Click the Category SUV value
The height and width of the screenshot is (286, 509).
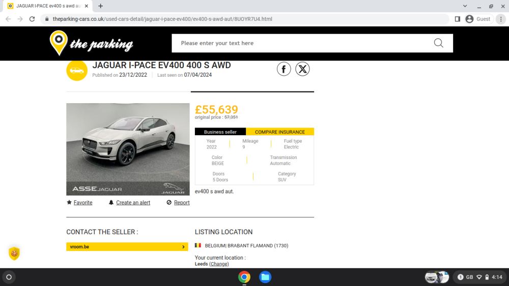click(282, 180)
